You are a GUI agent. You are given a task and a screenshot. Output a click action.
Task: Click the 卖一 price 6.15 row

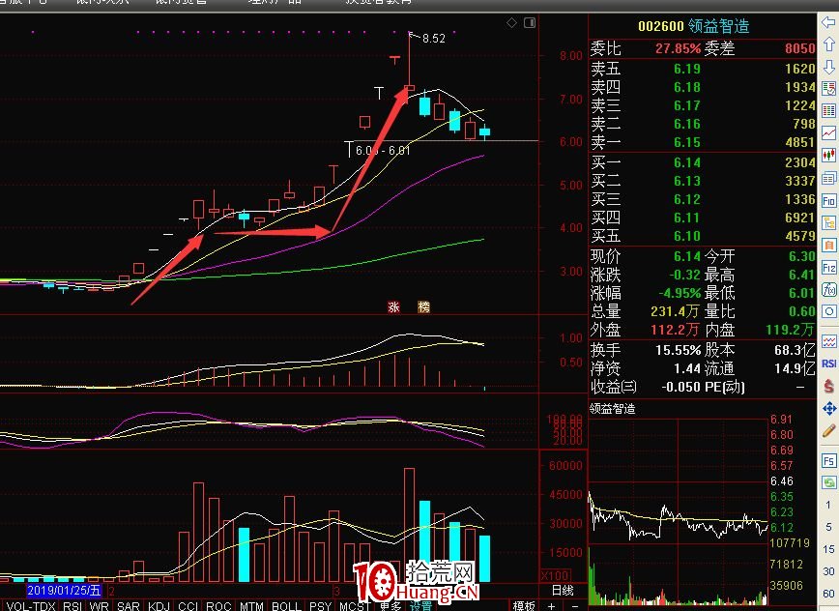pyautogui.click(x=703, y=142)
